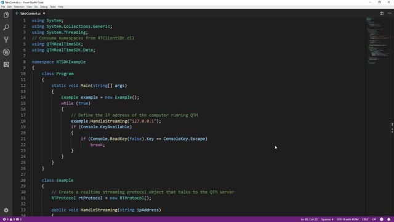
Task: Open the Source Control view
Action: click(6, 39)
